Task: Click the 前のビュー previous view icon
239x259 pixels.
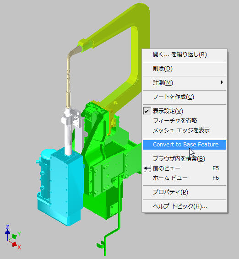Action: coord(147,168)
